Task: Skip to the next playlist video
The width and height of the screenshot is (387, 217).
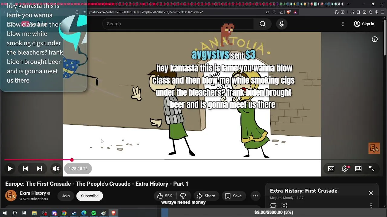Action: 39,169
